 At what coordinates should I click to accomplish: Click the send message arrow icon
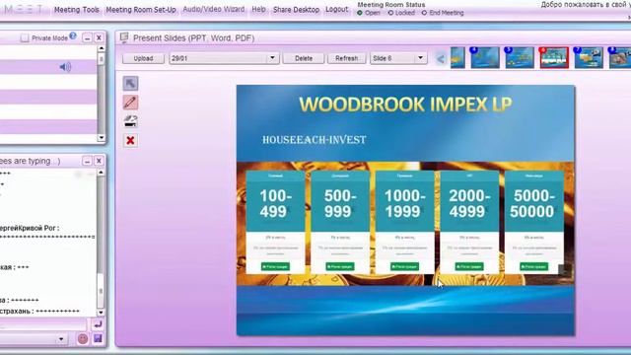click(98, 324)
